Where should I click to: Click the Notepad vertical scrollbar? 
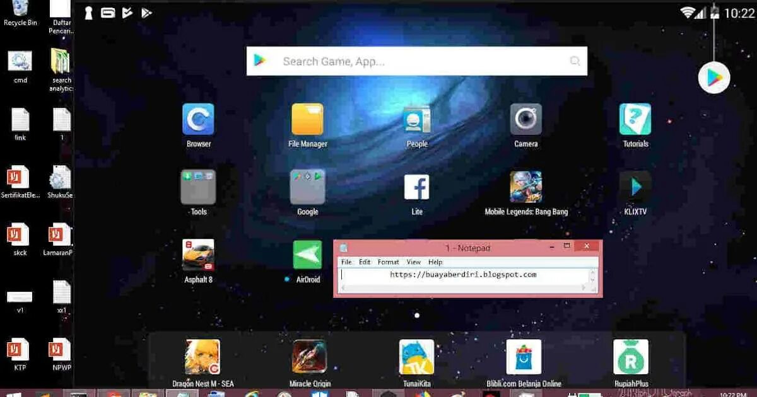[593, 276]
